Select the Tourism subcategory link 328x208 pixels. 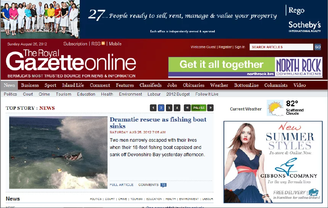coord(63,94)
